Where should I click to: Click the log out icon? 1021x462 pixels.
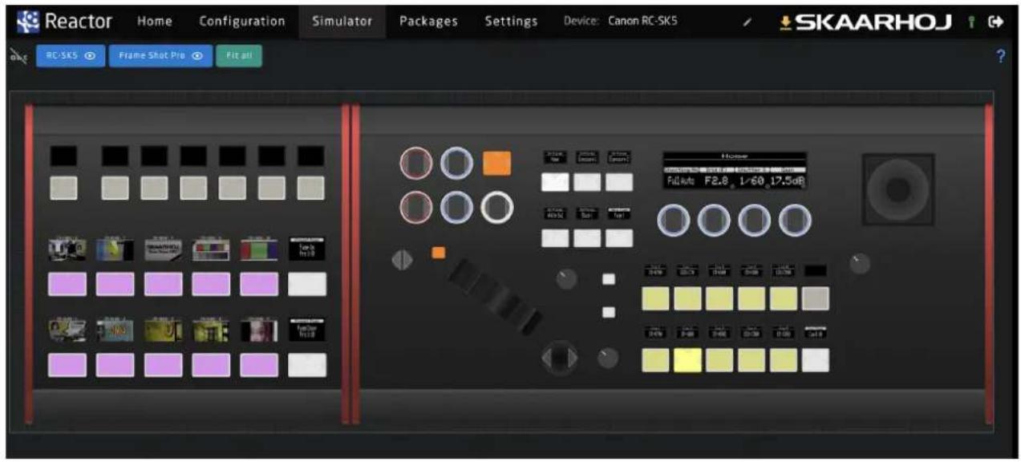tap(996, 22)
